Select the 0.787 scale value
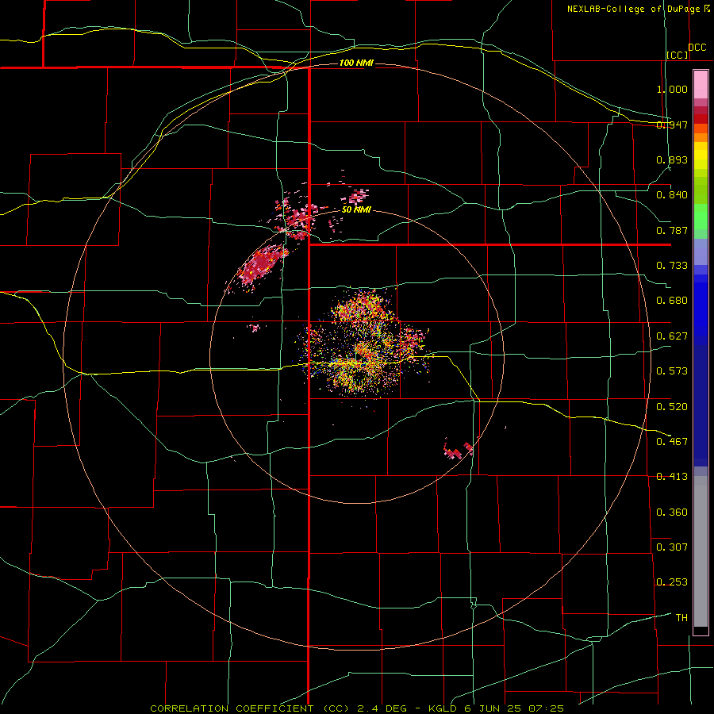 tap(672, 230)
